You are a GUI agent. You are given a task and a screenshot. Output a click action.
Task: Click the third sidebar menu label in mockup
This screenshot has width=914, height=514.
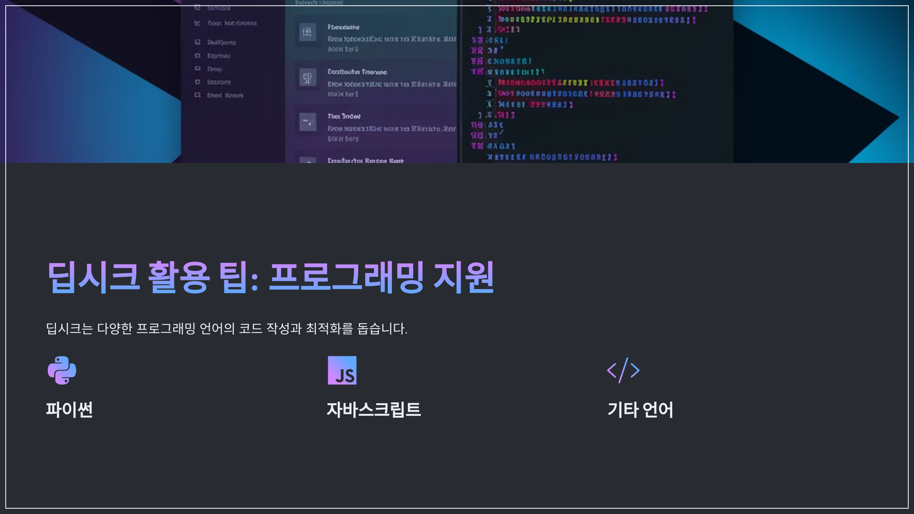coord(221,42)
